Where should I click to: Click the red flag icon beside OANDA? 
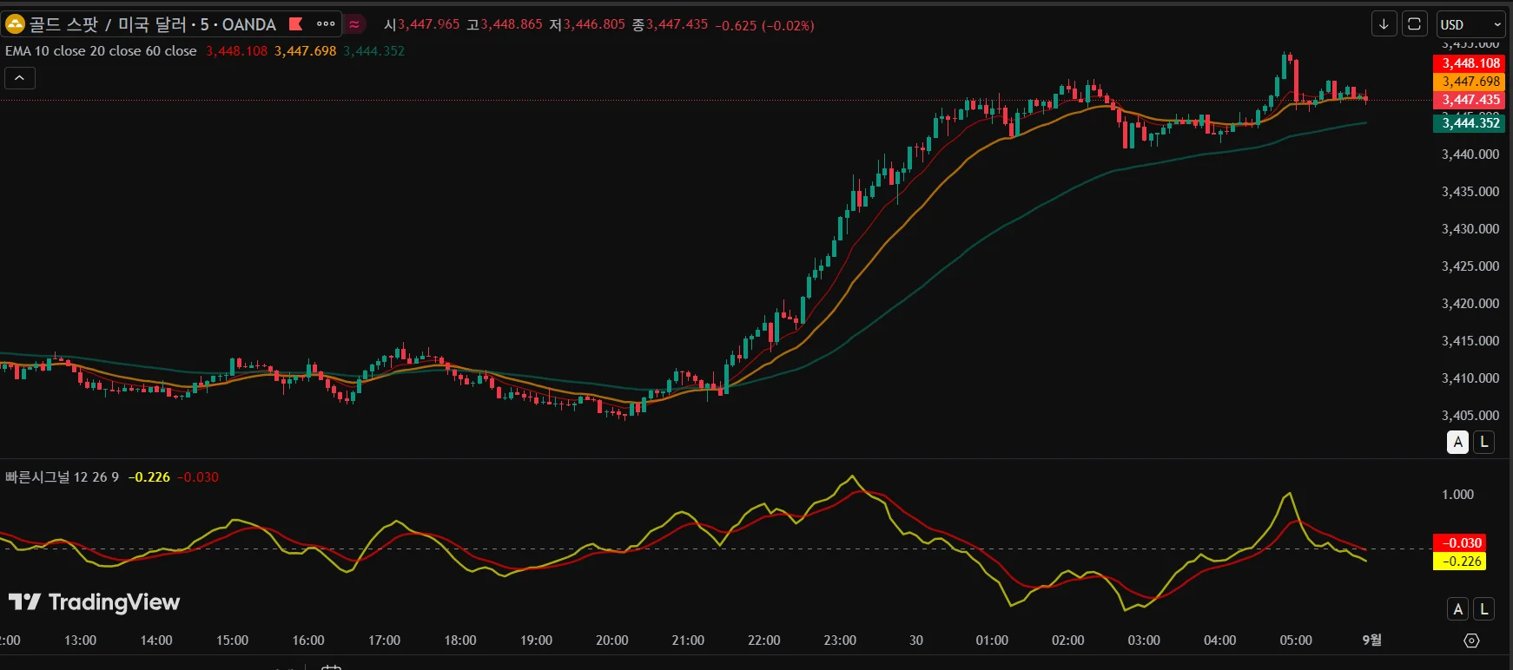(x=296, y=23)
